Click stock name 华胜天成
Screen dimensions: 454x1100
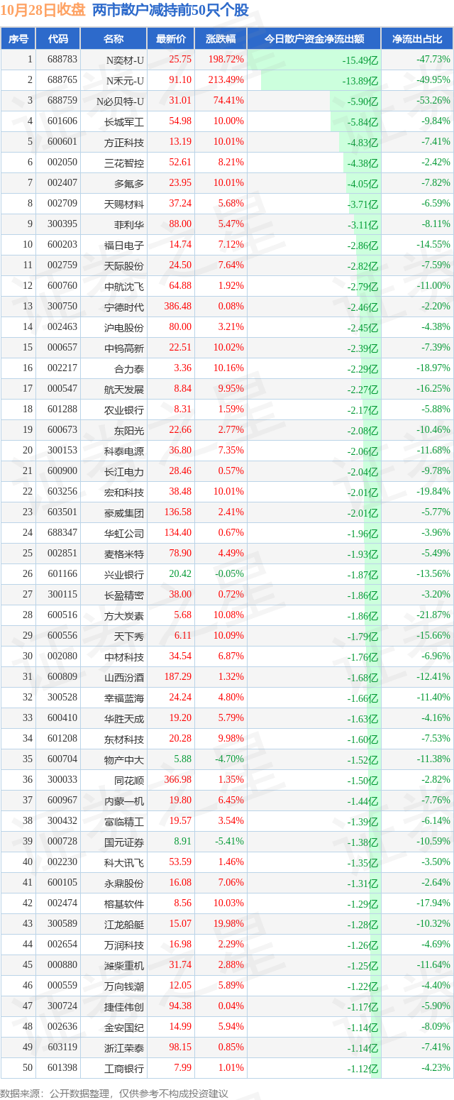(124, 718)
